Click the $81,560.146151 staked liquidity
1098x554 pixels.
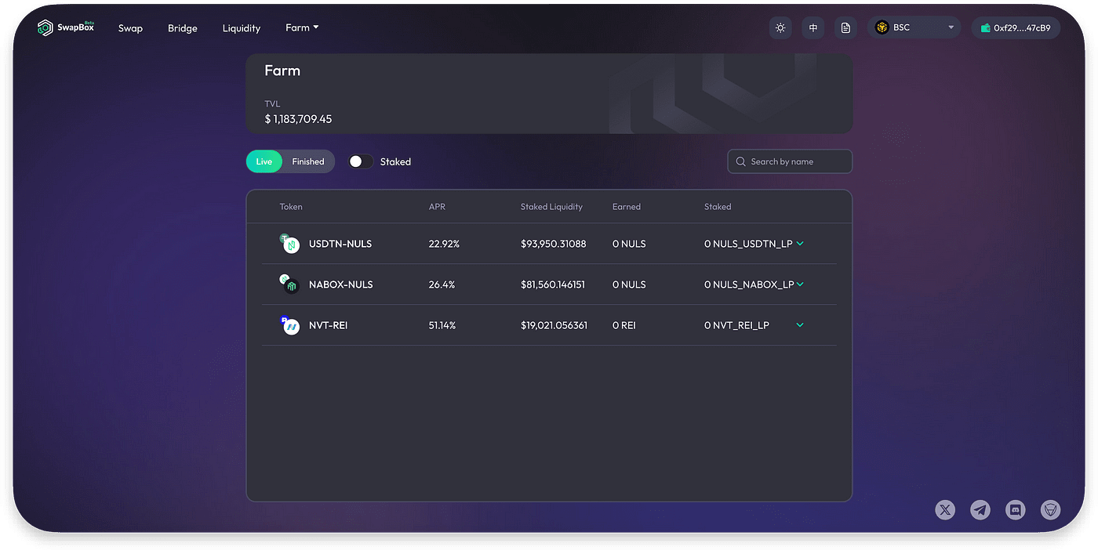(553, 284)
